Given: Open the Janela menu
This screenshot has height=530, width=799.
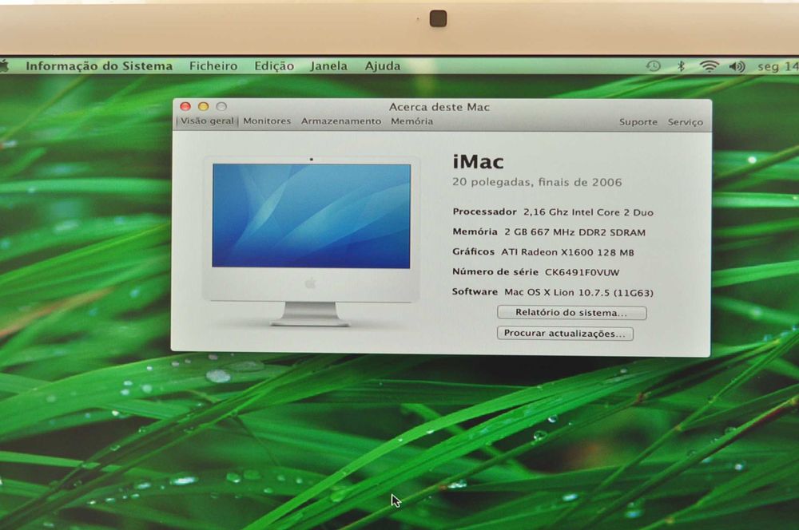Looking at the screenshot, I should 329,66.
